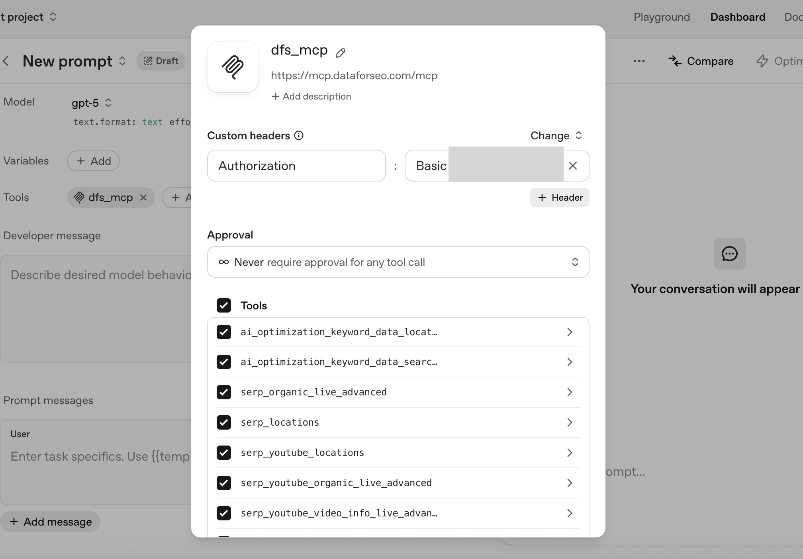Toggle the master Tools checkbox

[224, 305]
